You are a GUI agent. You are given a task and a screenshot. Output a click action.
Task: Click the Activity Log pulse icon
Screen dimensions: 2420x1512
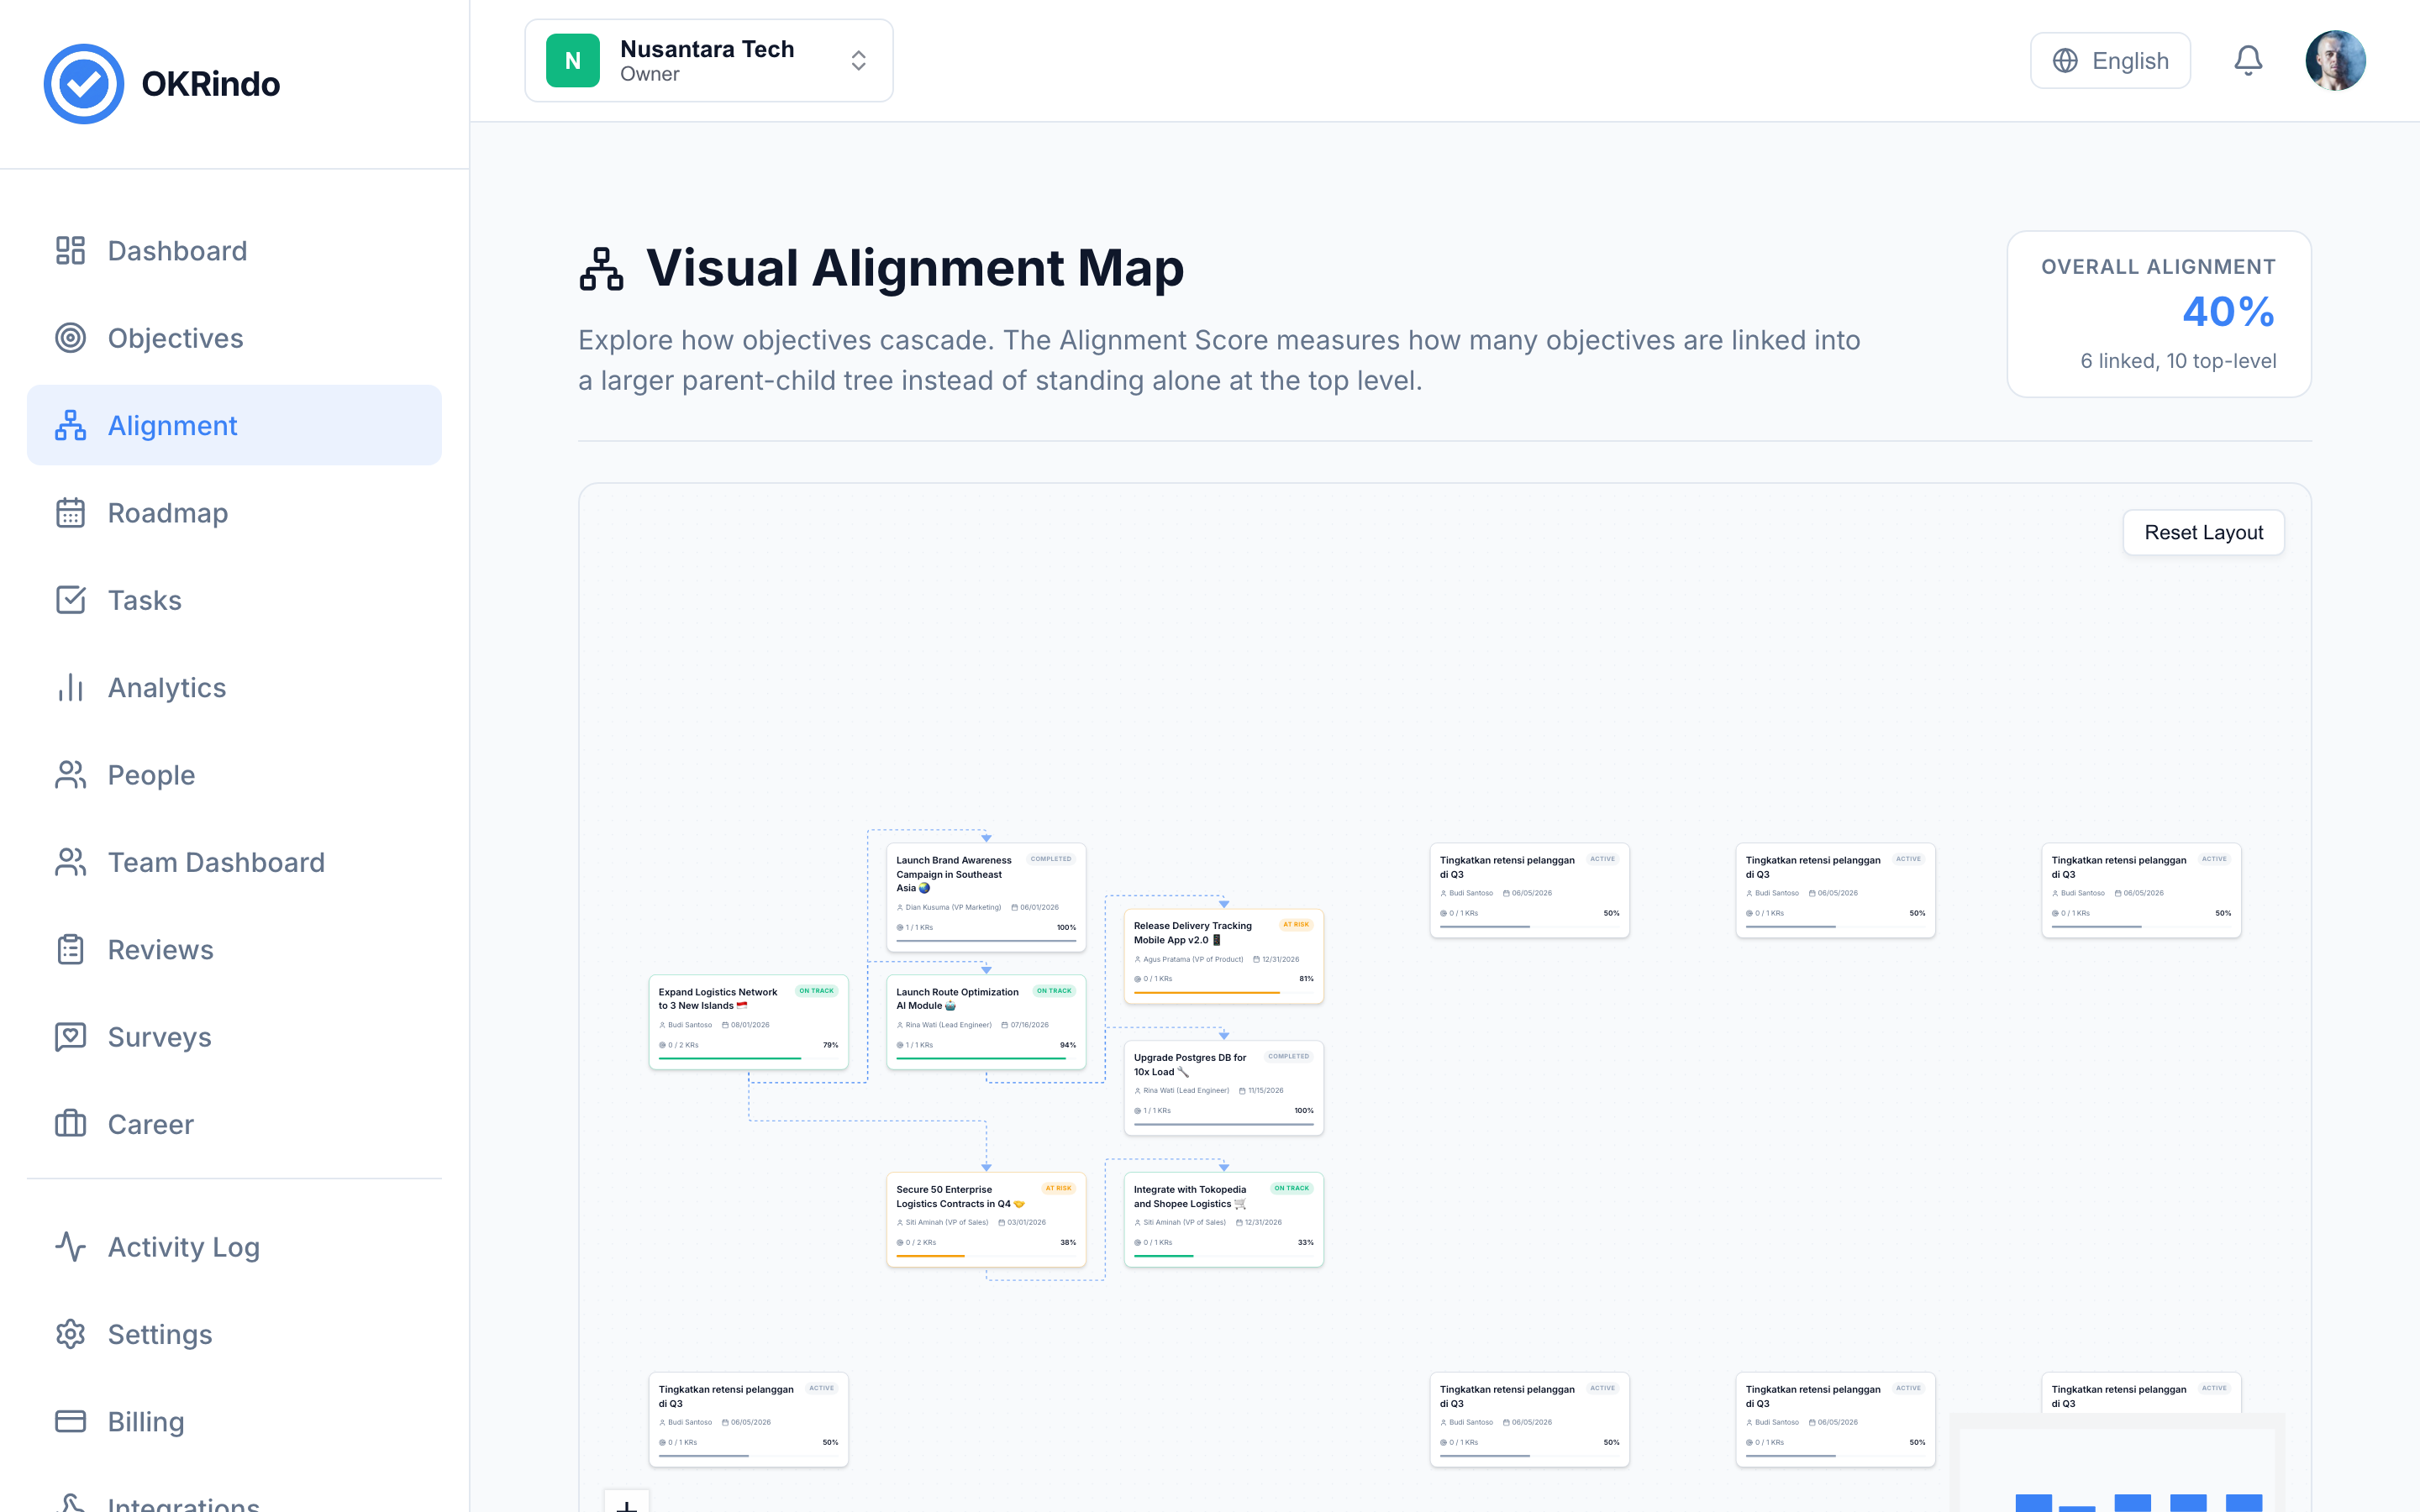(x=70, y=1246)
